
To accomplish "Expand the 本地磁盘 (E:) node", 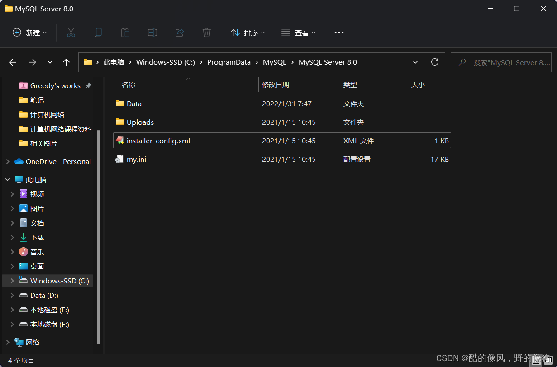I will [x=12, y=310].
